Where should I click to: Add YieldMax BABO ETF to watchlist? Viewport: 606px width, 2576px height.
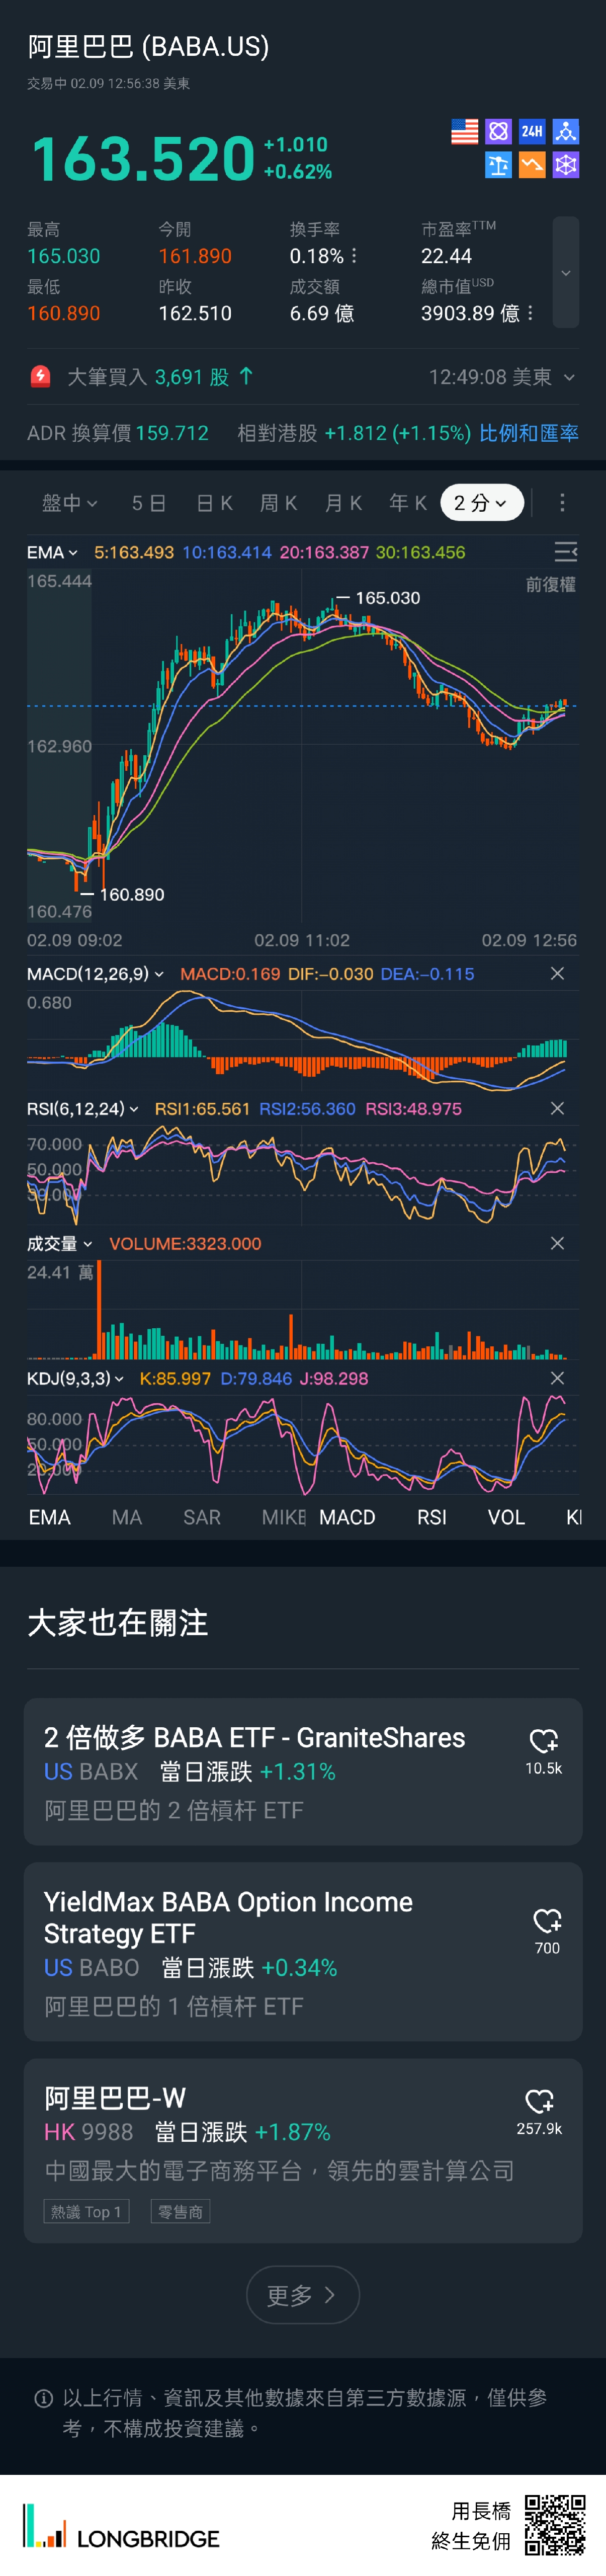[x=547, y=1921]
